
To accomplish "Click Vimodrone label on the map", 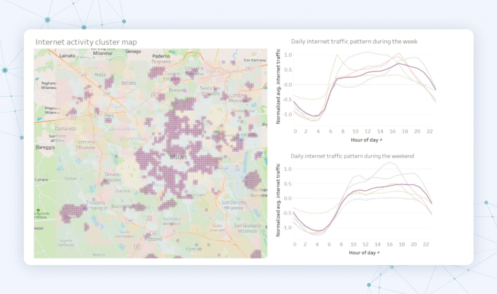I will [x=243, y=111].
